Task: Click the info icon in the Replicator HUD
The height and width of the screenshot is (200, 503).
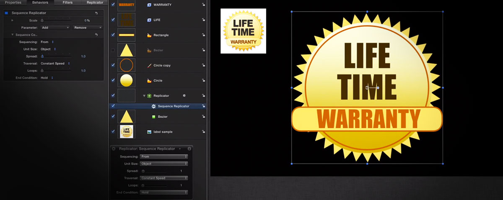Action: tap(189, 149)
